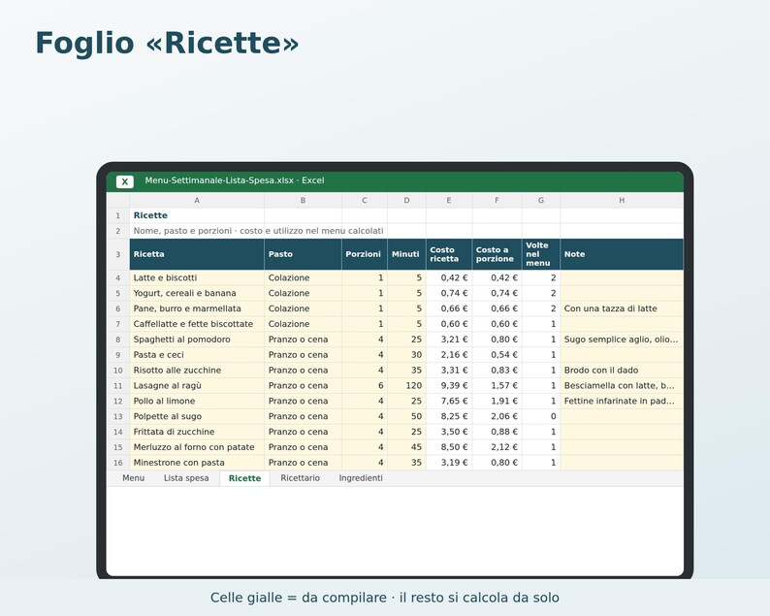Click the 8,50 € cost cell for Merluzzo
The width and height of the screenshot is (770, 616).
449,447
